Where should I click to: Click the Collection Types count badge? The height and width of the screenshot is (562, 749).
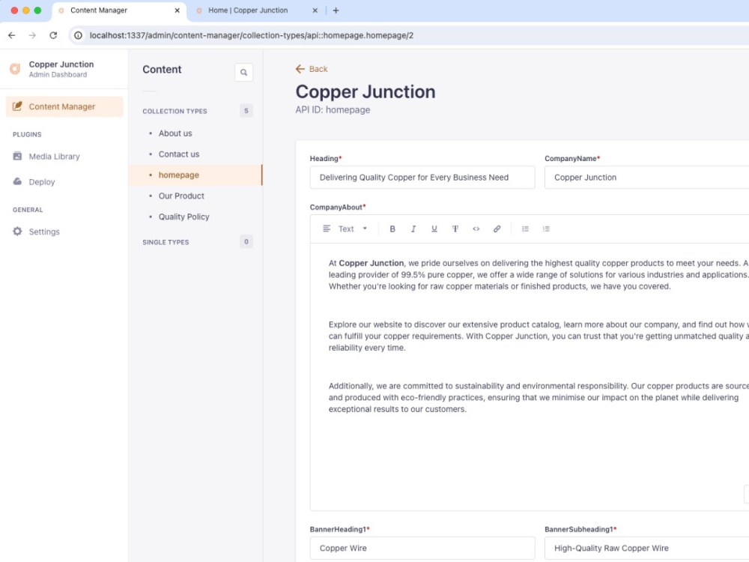246,111
